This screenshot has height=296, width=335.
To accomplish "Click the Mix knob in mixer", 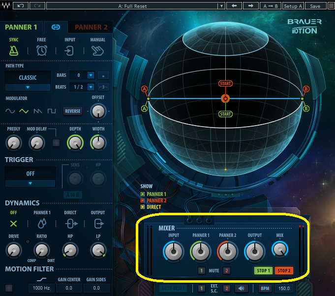I will 279,251.
